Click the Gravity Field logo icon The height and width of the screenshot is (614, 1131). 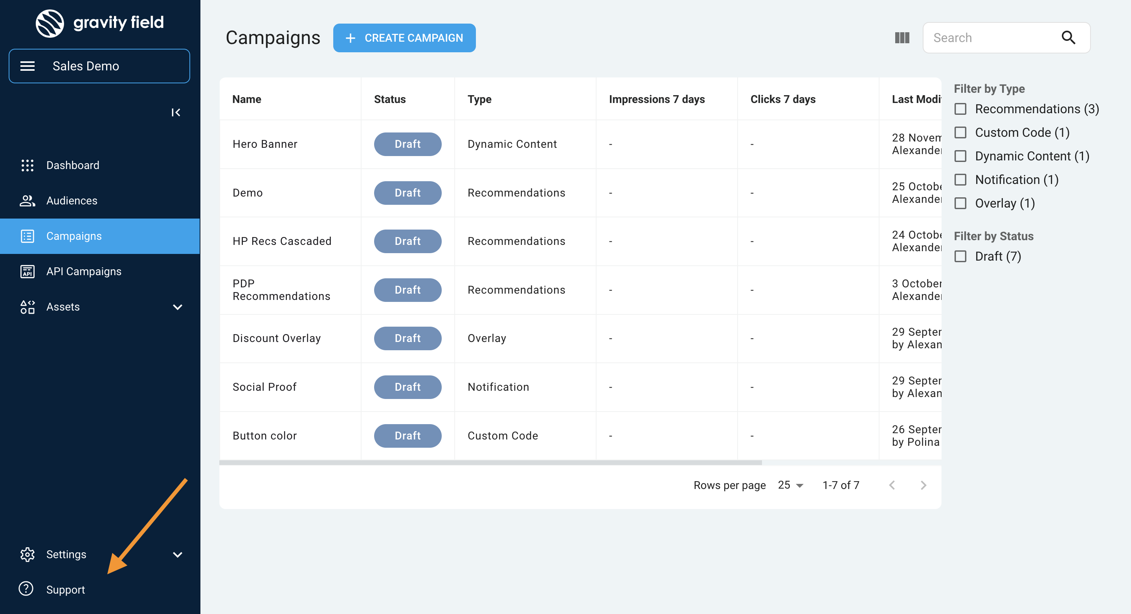coord(50,23)
